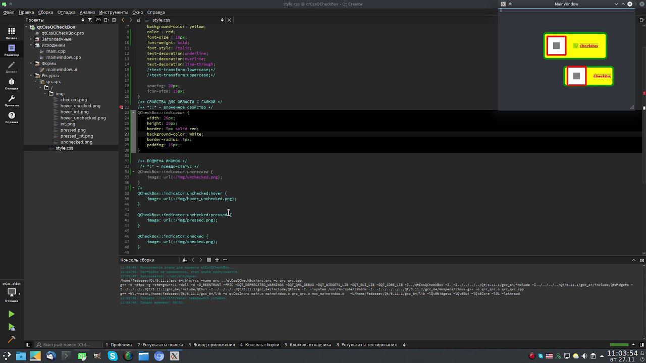
Task: Open the Файл menu
Action: click(9, 12)
